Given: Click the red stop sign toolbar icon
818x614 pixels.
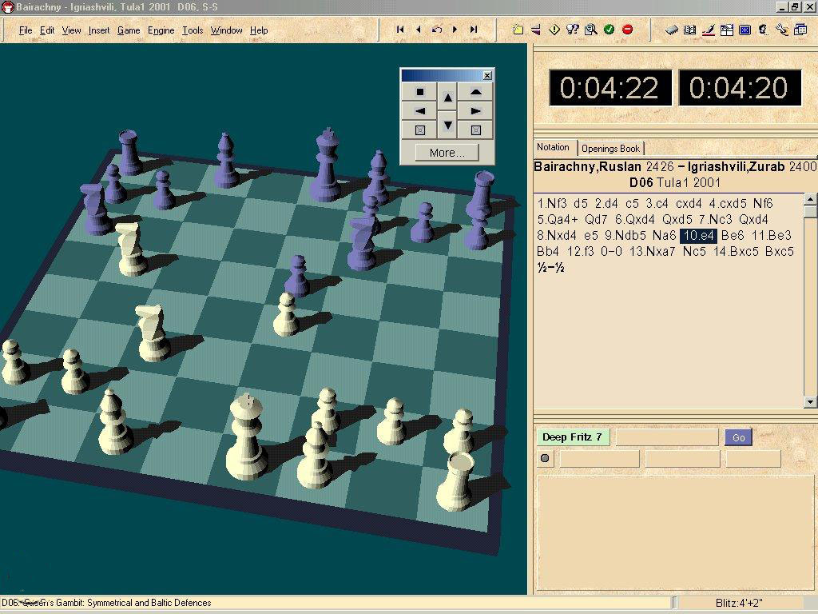Looking at the screenshot, I should pos(627,30).
